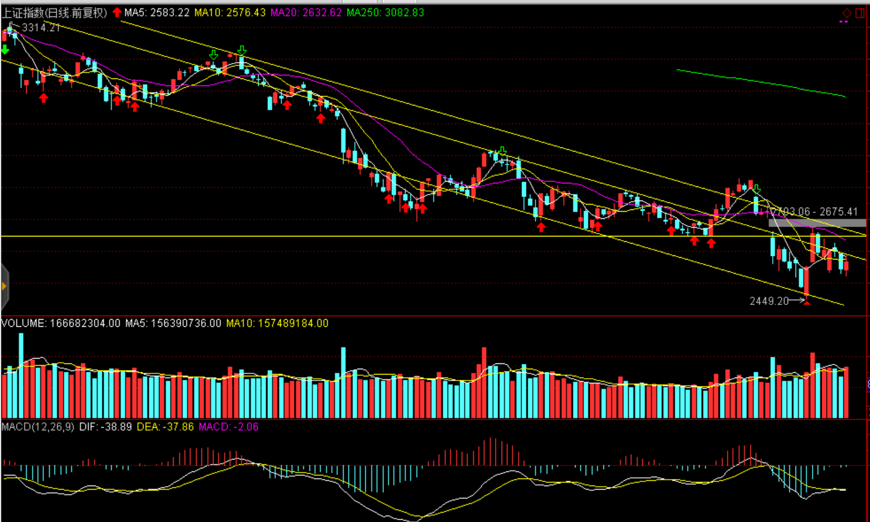Select the MA250: 3082.83 indicator label

click(385, 12)
